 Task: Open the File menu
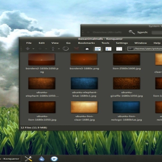(29, 43)
